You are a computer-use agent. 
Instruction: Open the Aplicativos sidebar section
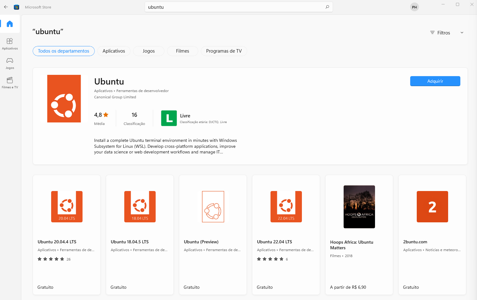[x=10, y=44]
